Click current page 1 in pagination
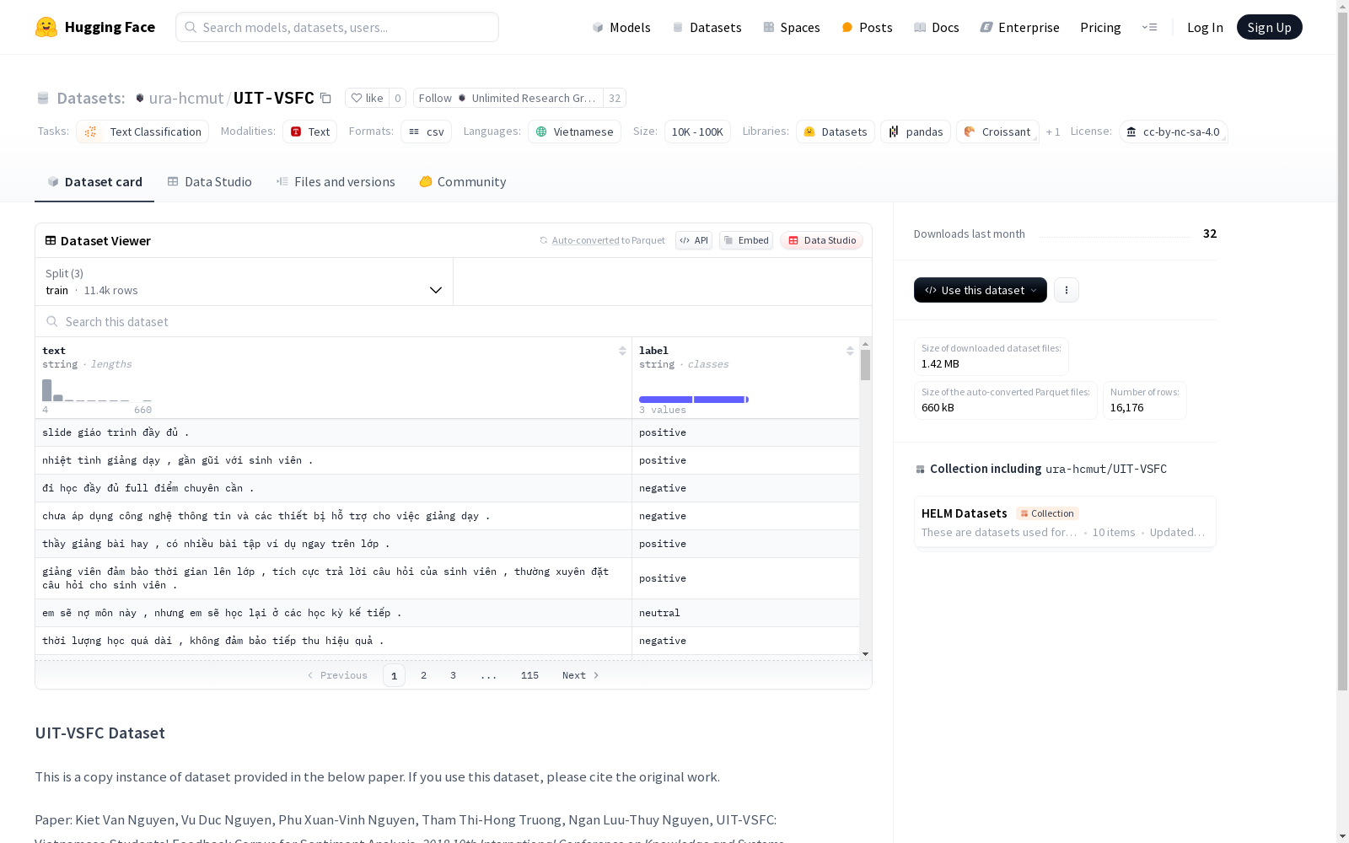The width and height of the screenshot is (1349, 843). pyautogui.click(x=394, y=675)
